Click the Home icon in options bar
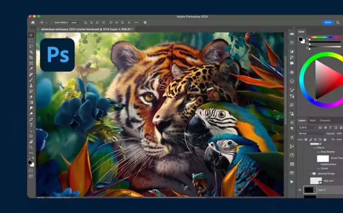 [33, 22]
